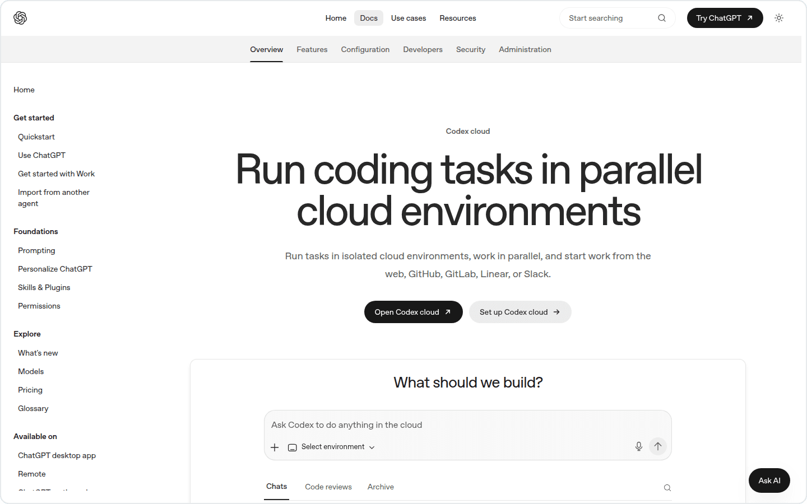Click the plus attach icon in prompt box
This screenshot has width=807, height=504.
point(275,447)
